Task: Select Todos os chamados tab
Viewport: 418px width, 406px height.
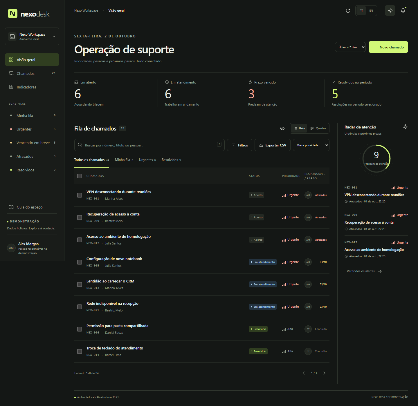Action: point(92,160)
